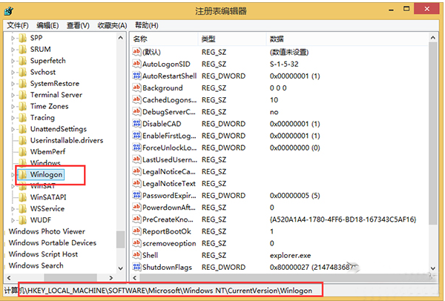Expand the UnattendSettings tree node
This screenshot has height=301, width=445.
13,129
